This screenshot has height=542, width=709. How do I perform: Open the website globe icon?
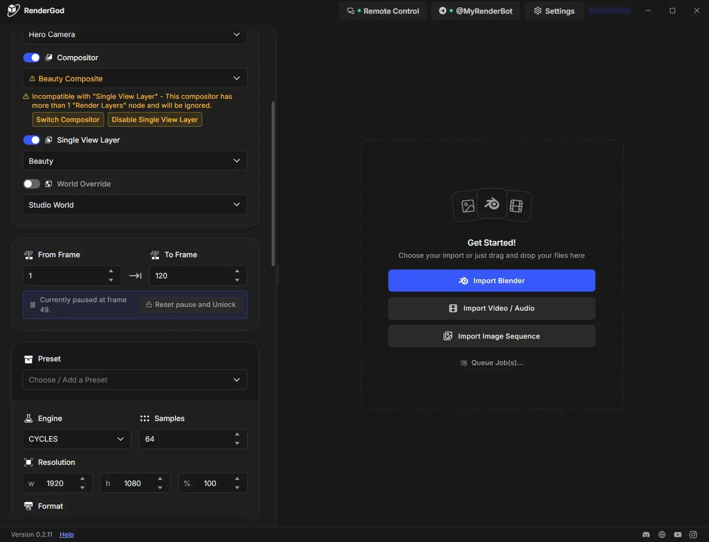(662, 535)
